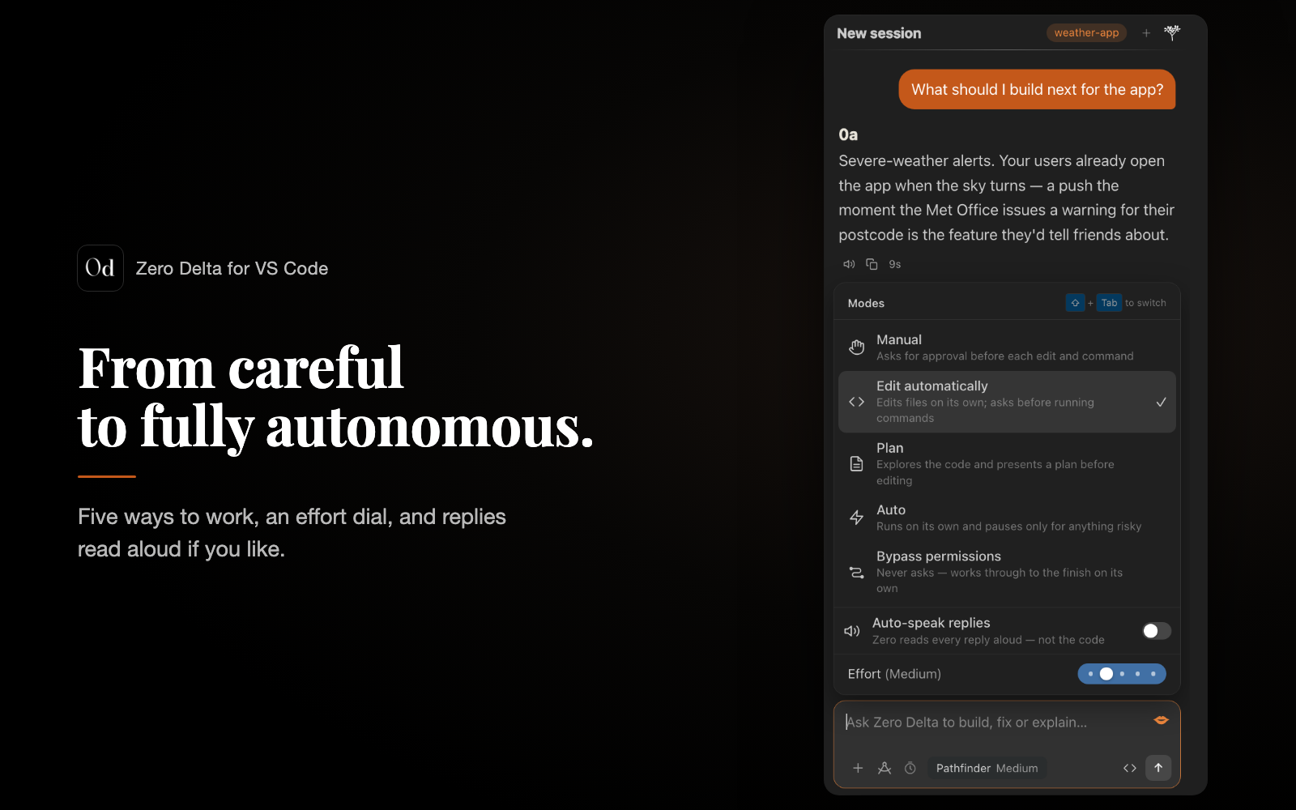Click the speaker icon below the reply
The height and width of the screenshot is (810, 1296).
[x=849, y=264]
